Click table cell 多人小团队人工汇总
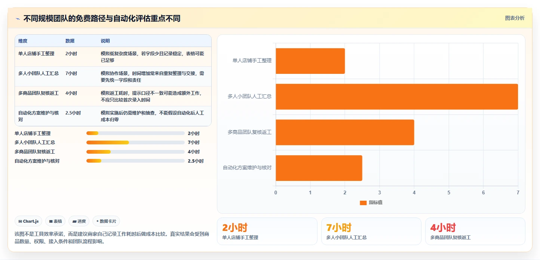 coord(39,73)
